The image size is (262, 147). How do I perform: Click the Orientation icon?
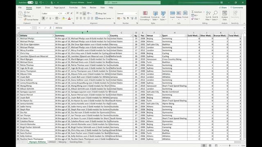pos(88,13)
